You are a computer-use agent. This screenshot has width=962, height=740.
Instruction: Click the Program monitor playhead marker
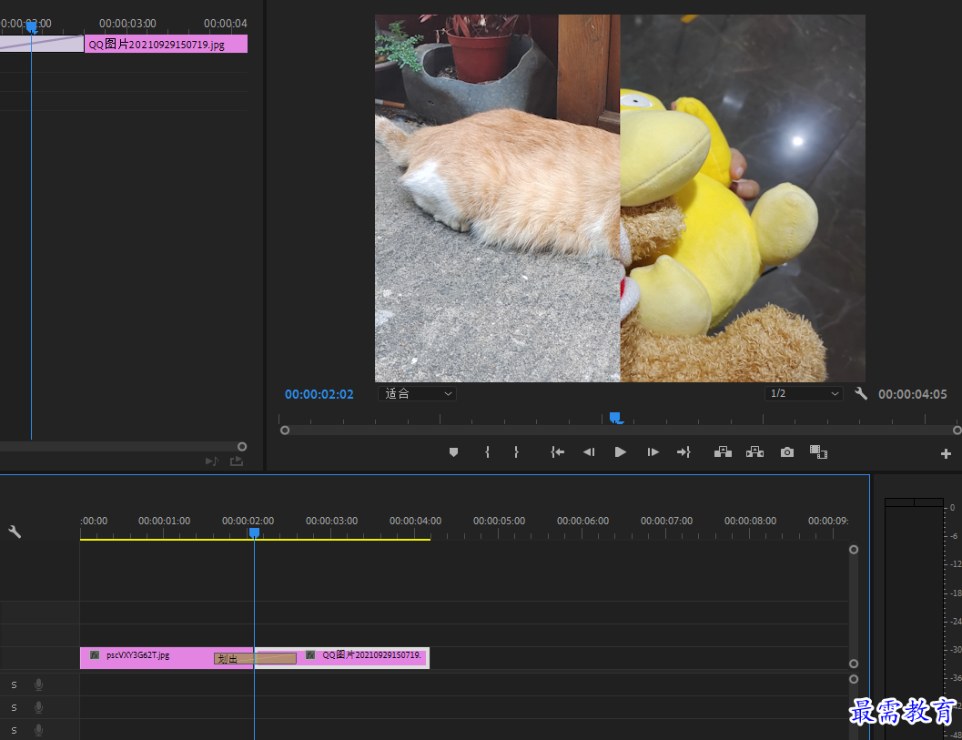[615, 418]
